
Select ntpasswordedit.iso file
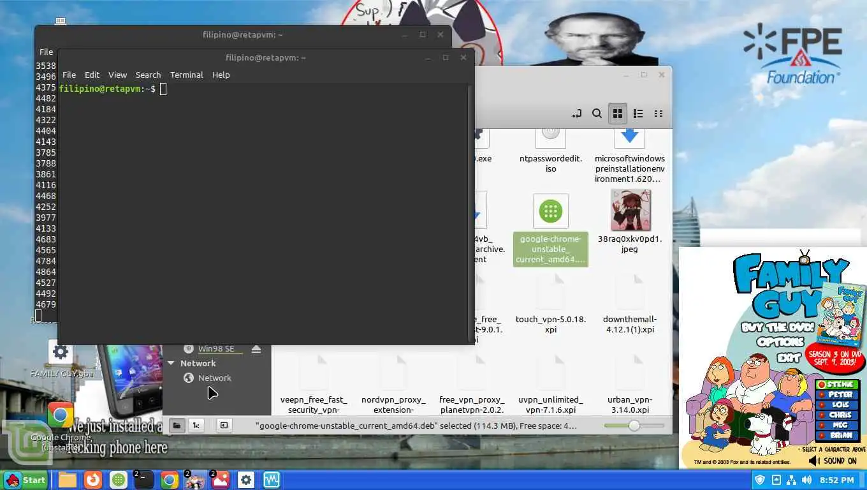pos(550,151)
